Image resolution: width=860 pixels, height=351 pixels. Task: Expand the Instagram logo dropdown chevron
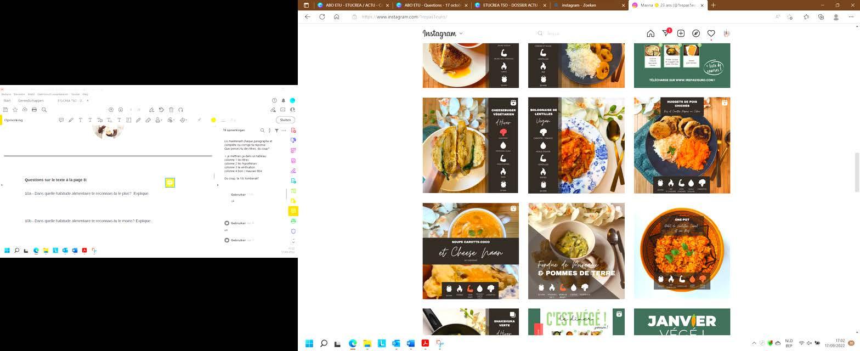pyautogui.click(x=461, y=34)
